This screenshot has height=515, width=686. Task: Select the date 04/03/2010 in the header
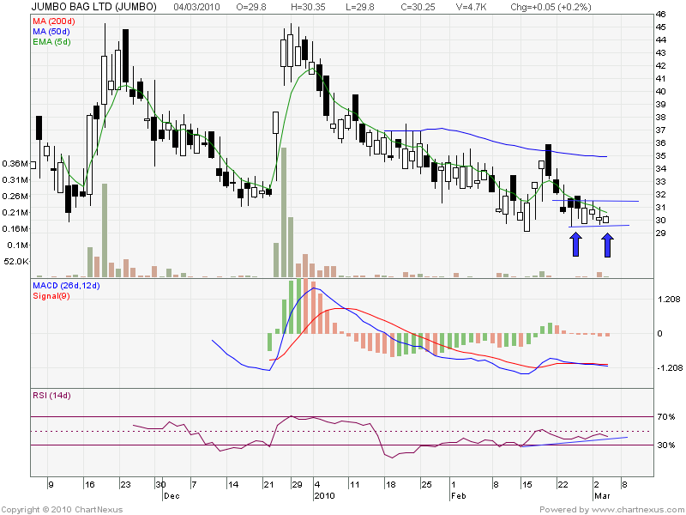click(197, 7)
